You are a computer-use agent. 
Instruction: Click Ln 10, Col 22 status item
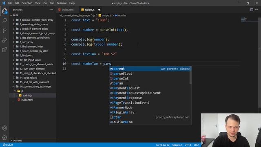tap(163, 145)
